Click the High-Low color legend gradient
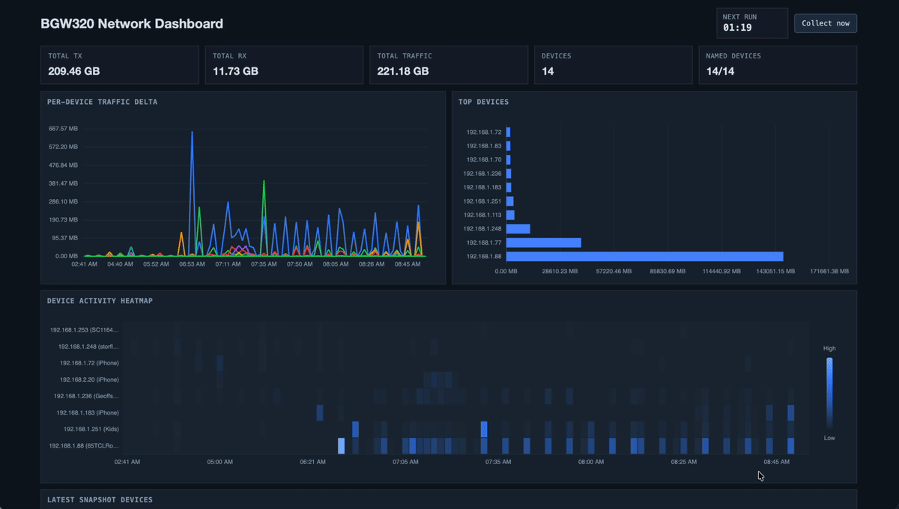 (829, 389)
